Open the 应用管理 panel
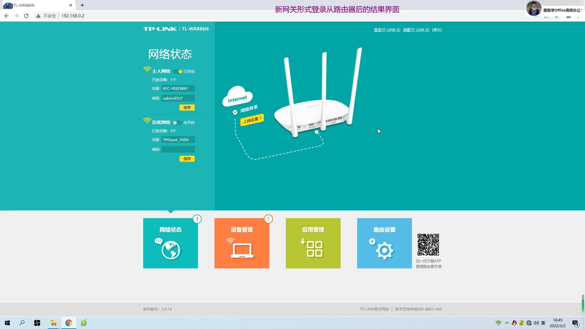585x329 pixels. [313, 243]
